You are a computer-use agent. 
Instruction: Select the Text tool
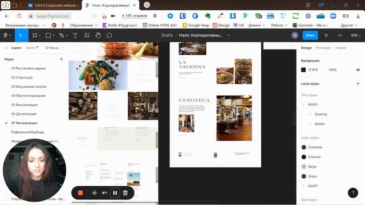tap(75, 35)
